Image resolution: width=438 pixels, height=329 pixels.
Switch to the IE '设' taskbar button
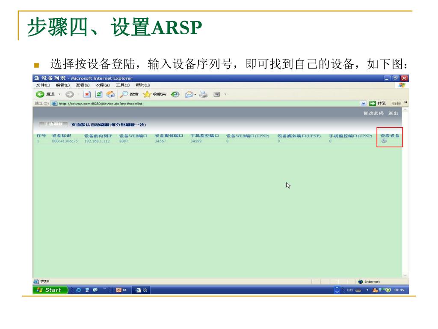[141, 290]
